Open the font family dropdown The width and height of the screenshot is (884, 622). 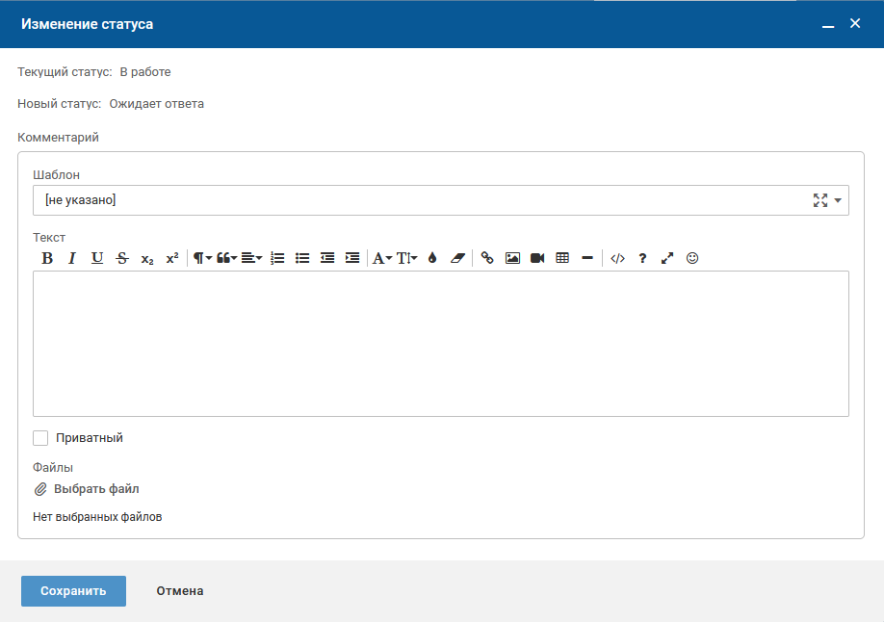(382, 258)
